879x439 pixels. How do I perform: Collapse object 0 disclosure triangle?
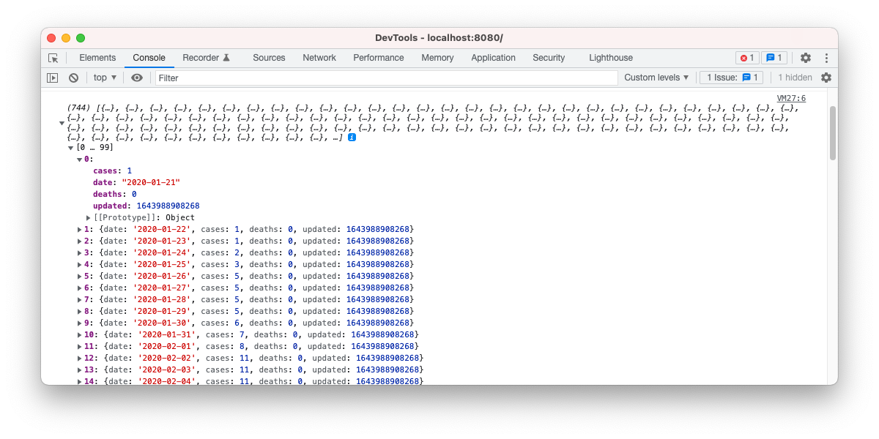pos(79,160)
